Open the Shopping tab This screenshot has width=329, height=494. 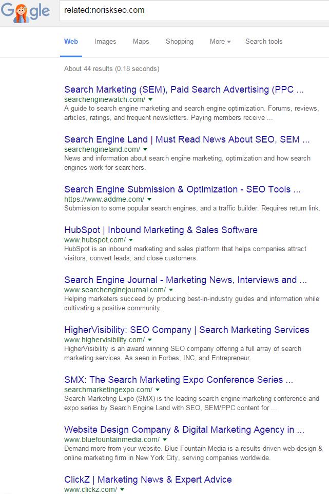(x=179, y=42)
